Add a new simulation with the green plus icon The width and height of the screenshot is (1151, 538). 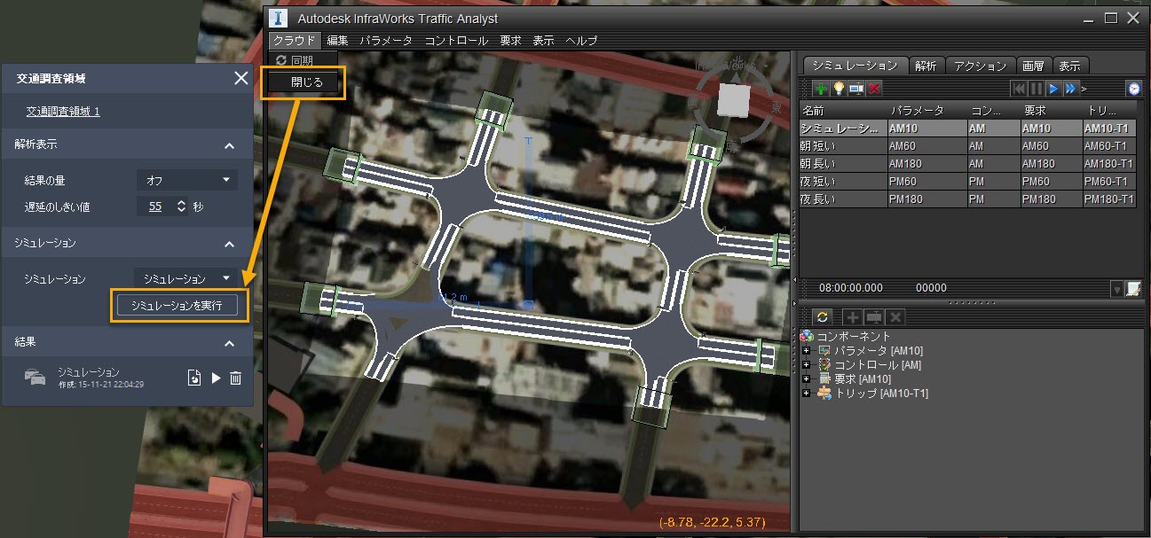(821, 88)
